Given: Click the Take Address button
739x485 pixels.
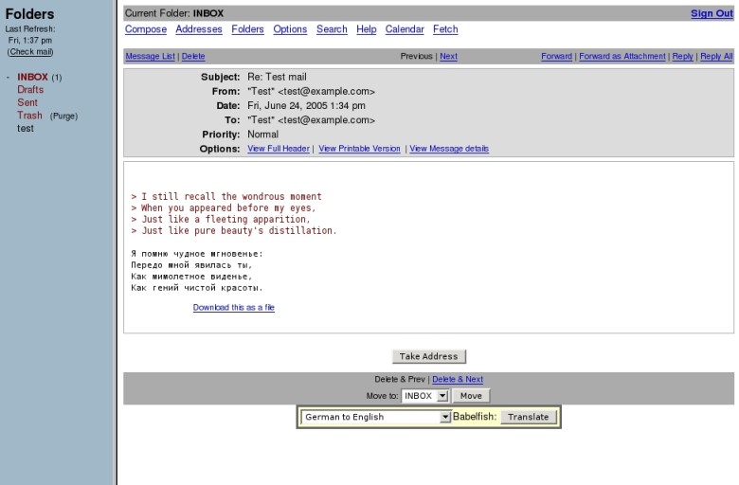Looking at the screenshot, I should pos(428,356).
